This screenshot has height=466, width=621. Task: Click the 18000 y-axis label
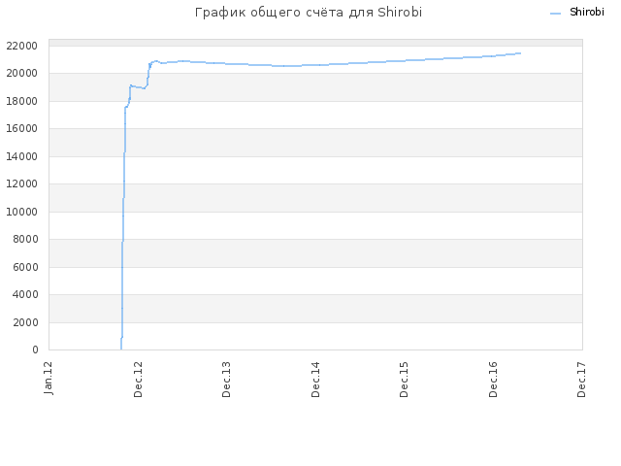(21, 101)
